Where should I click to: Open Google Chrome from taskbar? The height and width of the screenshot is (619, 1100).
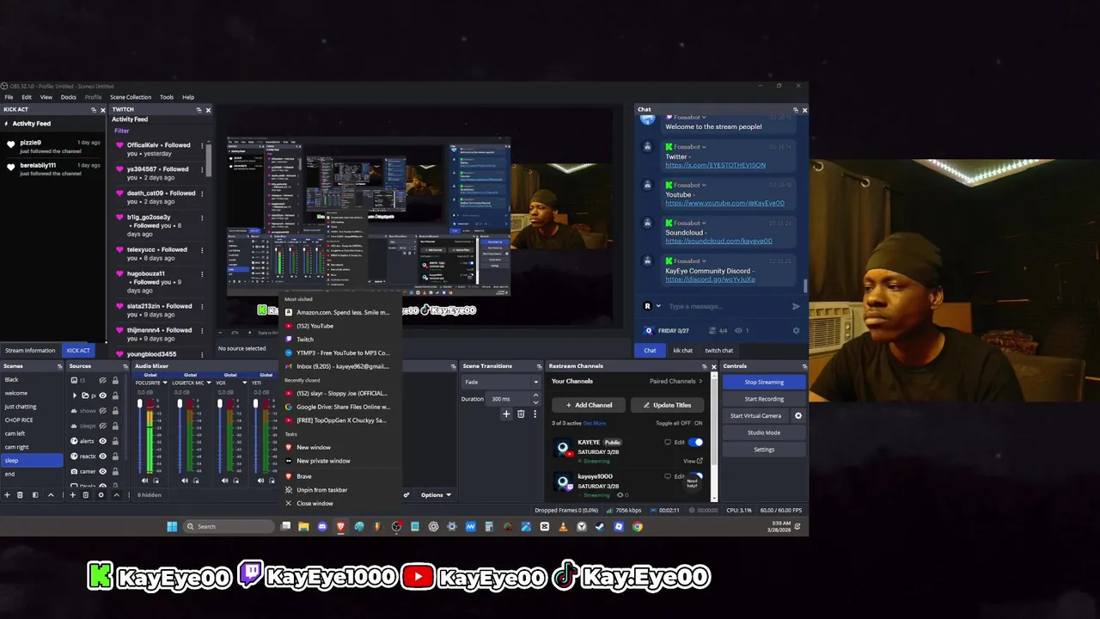[637, 526]
